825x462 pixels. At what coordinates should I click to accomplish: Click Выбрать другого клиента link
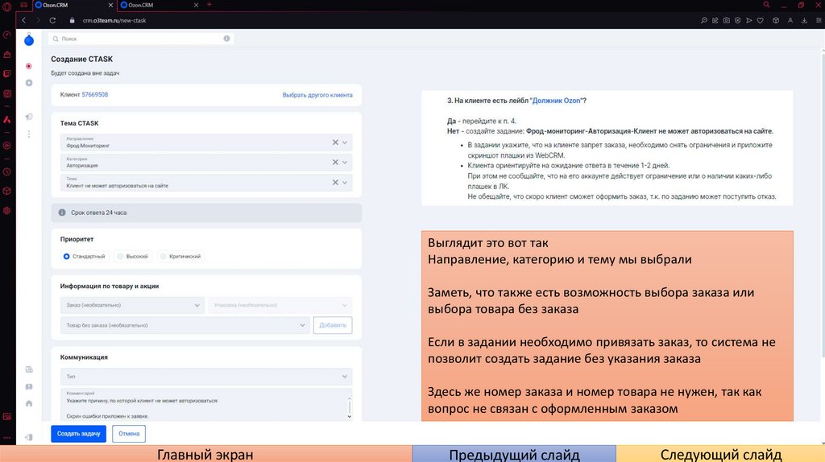317,95
